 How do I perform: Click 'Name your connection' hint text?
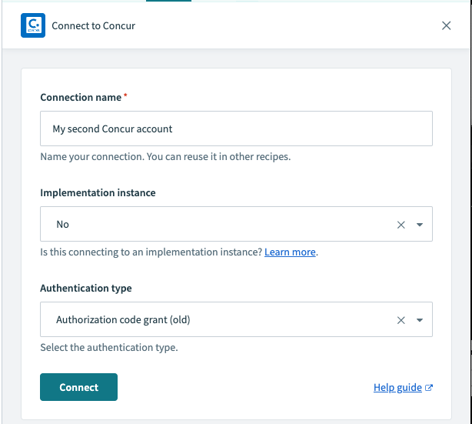coord(165,157)
